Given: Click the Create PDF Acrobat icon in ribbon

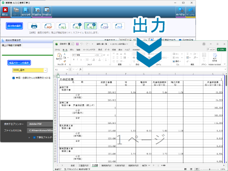Looking at the screenshot, I should 215,57.
